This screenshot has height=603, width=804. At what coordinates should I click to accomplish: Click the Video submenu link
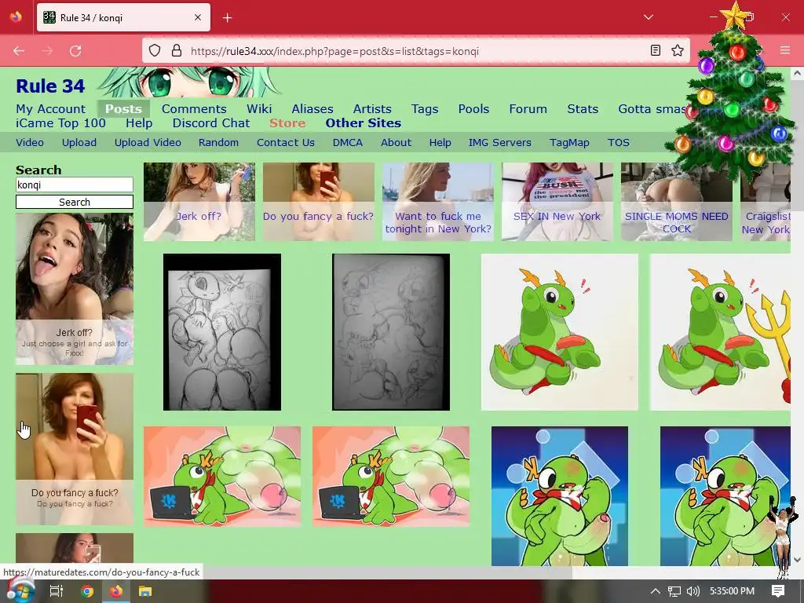[30, 143]
